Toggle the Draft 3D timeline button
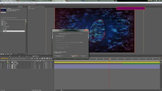 37,58
